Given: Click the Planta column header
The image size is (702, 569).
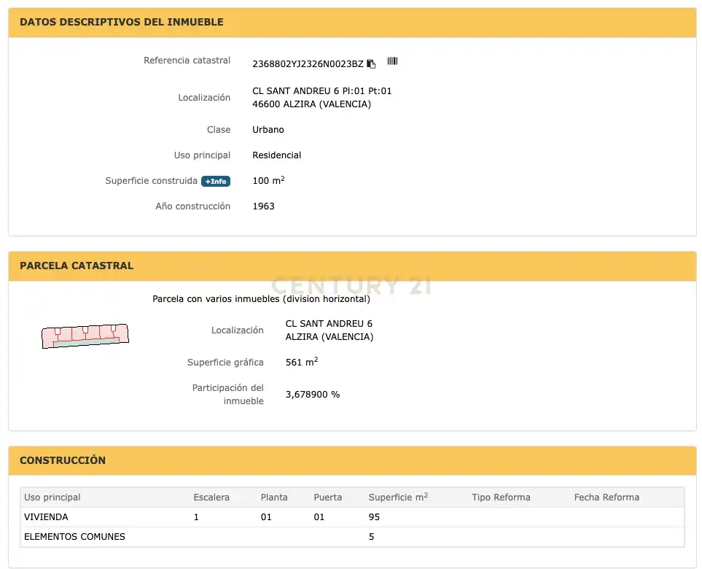Looking at the screenshot, I should coord(274,498).
